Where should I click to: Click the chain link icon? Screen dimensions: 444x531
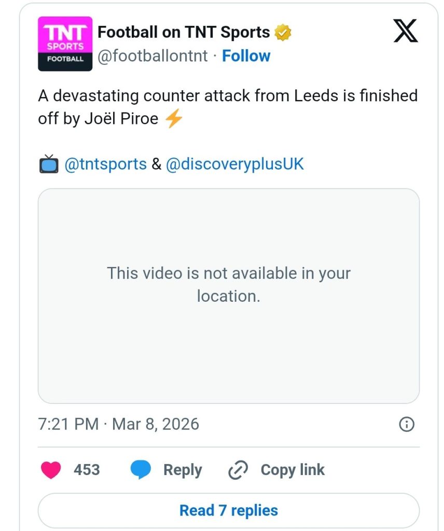pos(239,470)
